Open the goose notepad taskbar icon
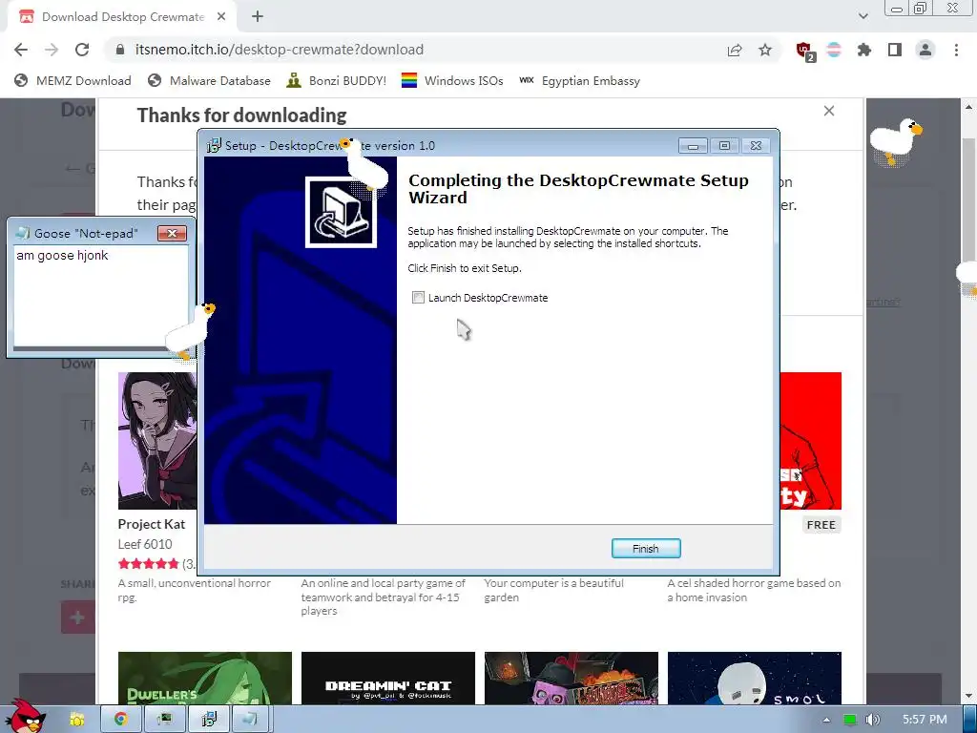This screenshot has height=733, width=977. [252, 720]
